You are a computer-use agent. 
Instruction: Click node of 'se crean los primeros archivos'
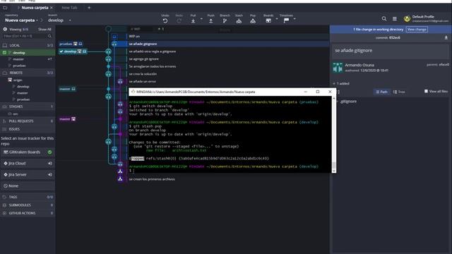(120, 179)
